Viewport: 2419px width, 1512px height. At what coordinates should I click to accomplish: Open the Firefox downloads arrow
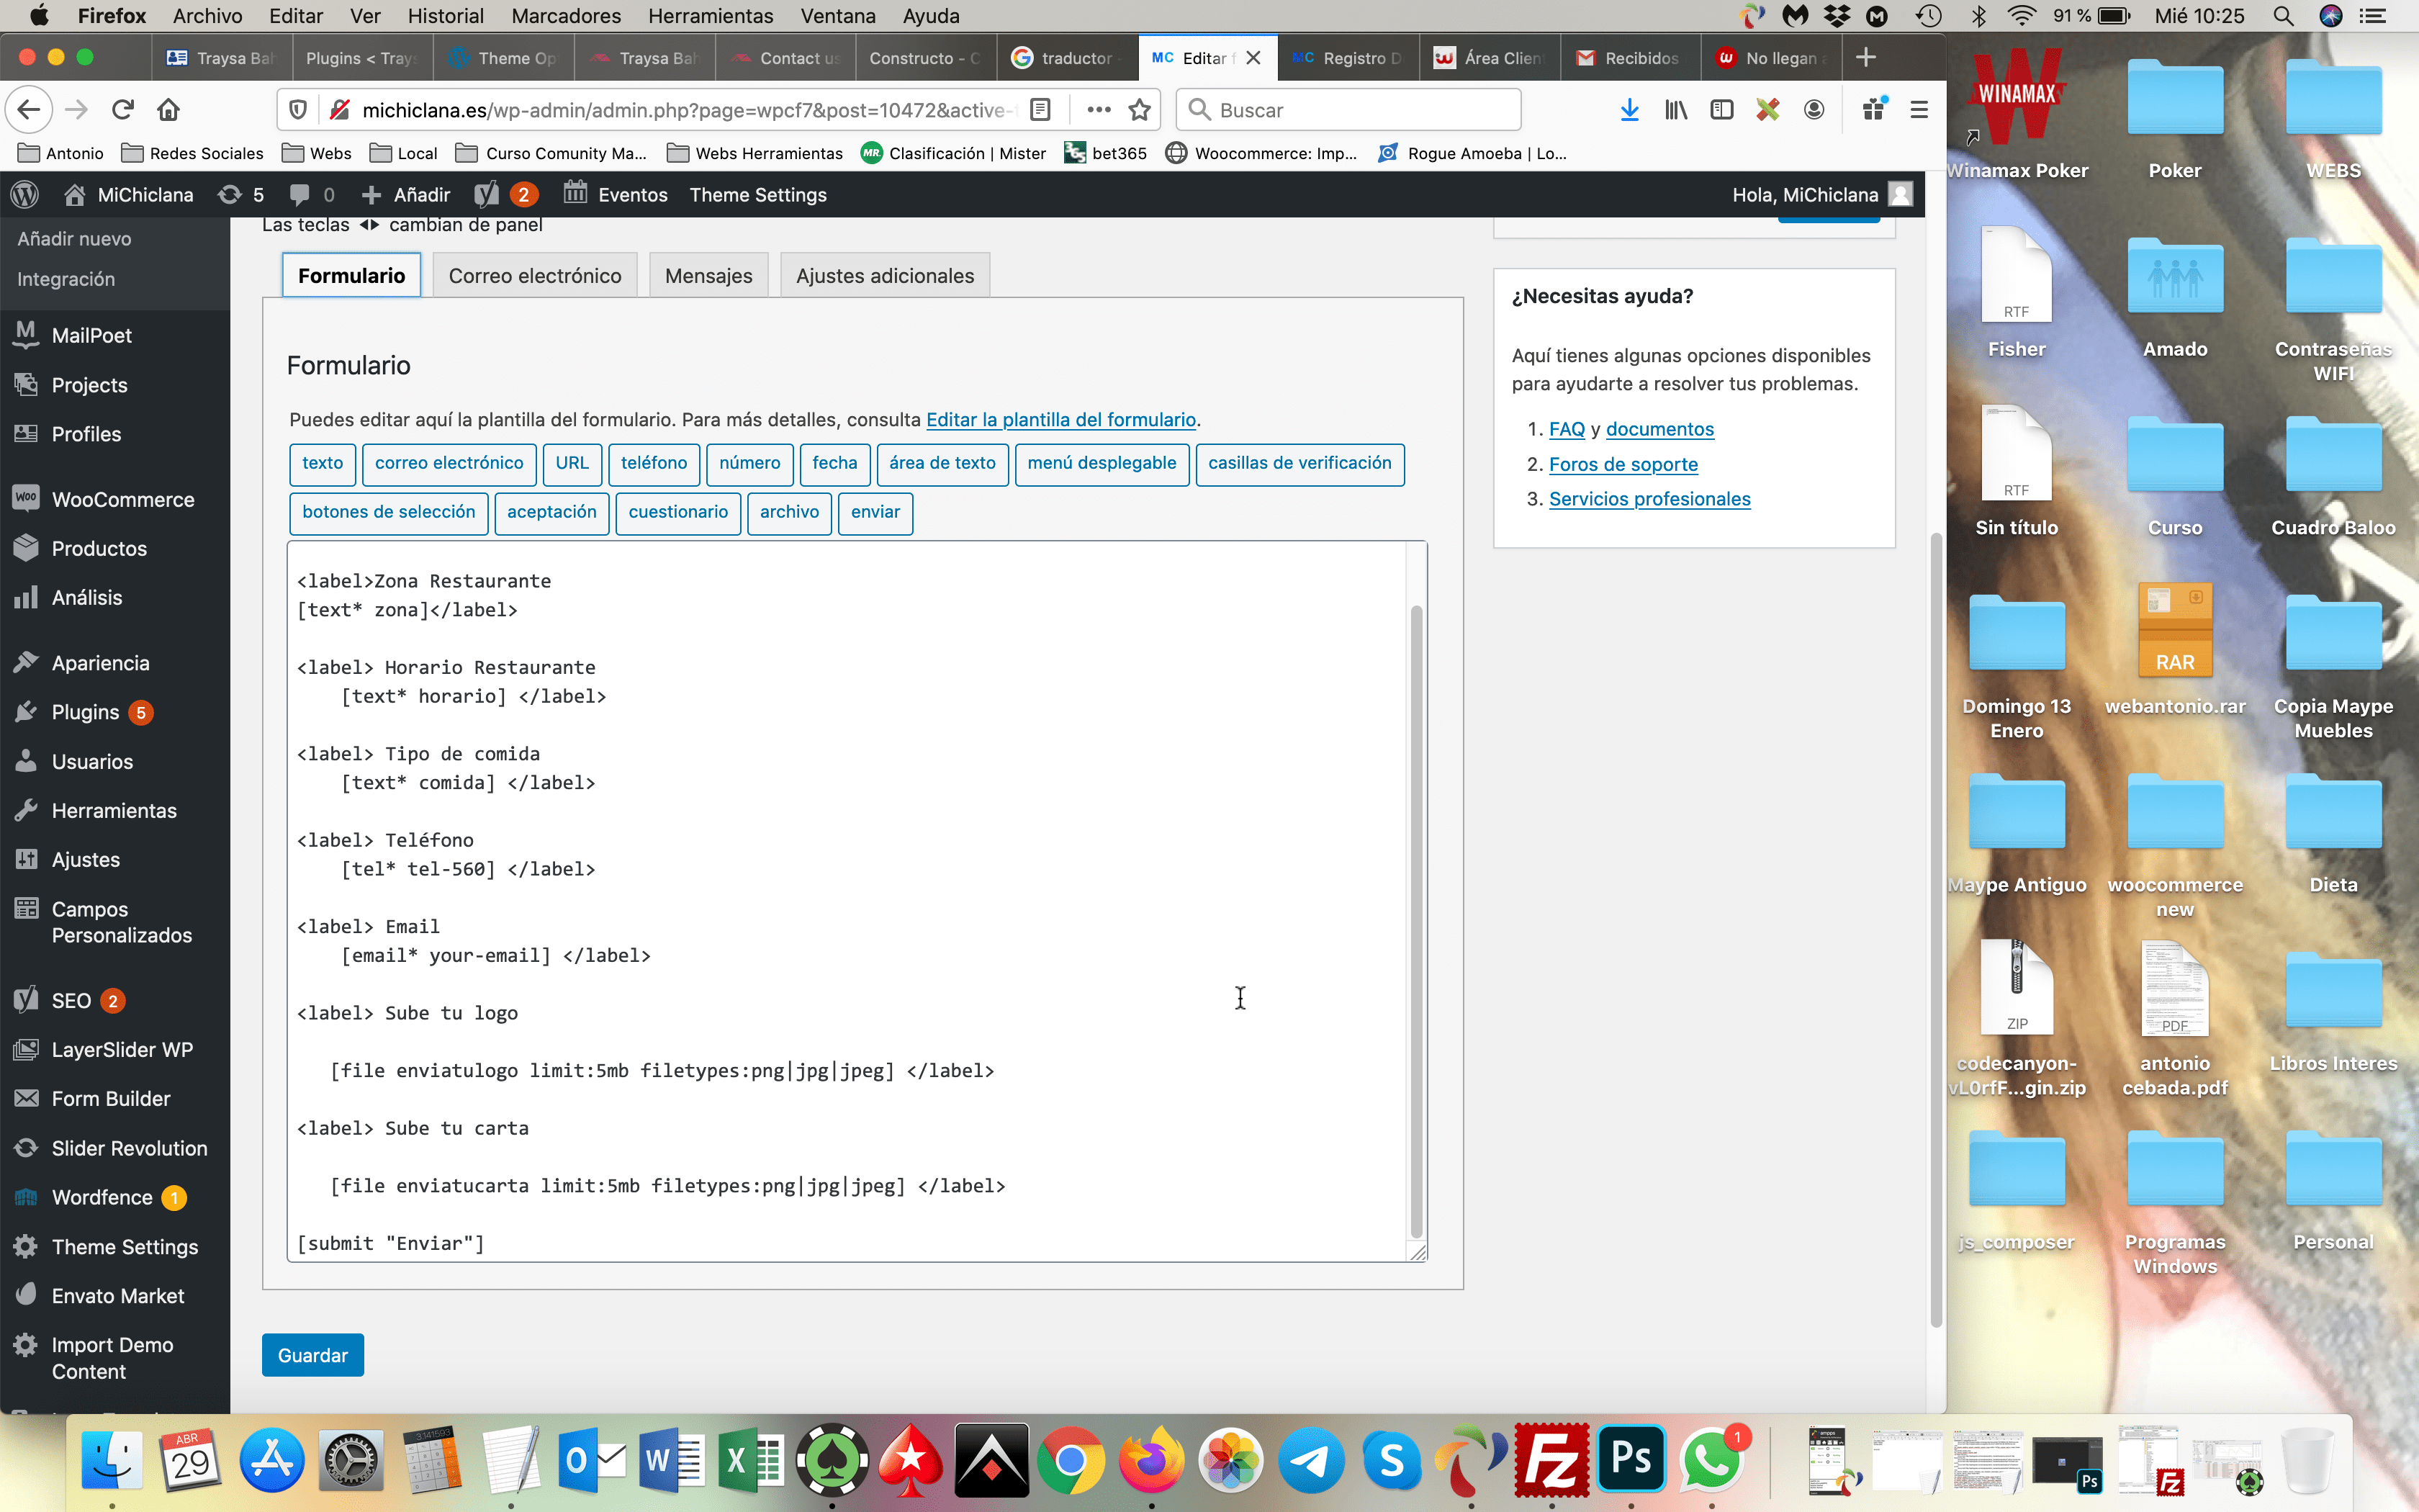pos(1629,110)
